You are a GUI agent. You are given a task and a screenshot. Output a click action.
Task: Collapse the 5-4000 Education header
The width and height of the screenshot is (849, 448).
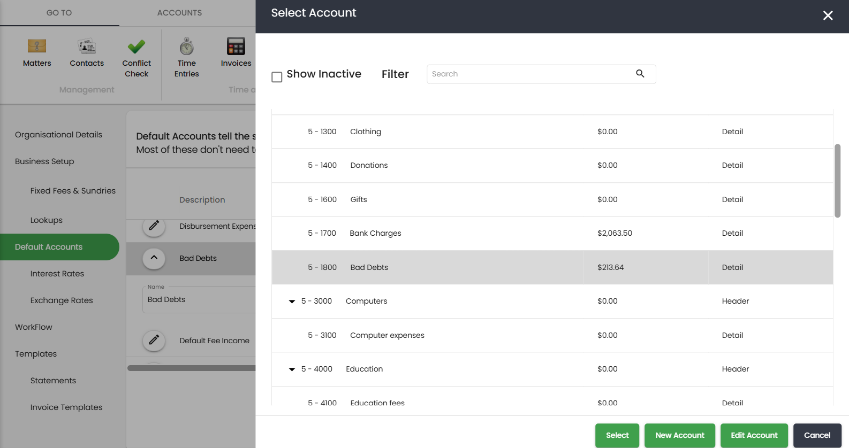[x=292, y=369]
